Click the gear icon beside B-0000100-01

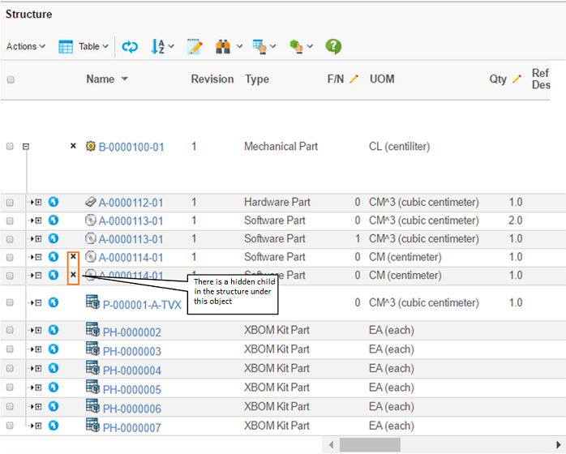click(x=91, y=147)
